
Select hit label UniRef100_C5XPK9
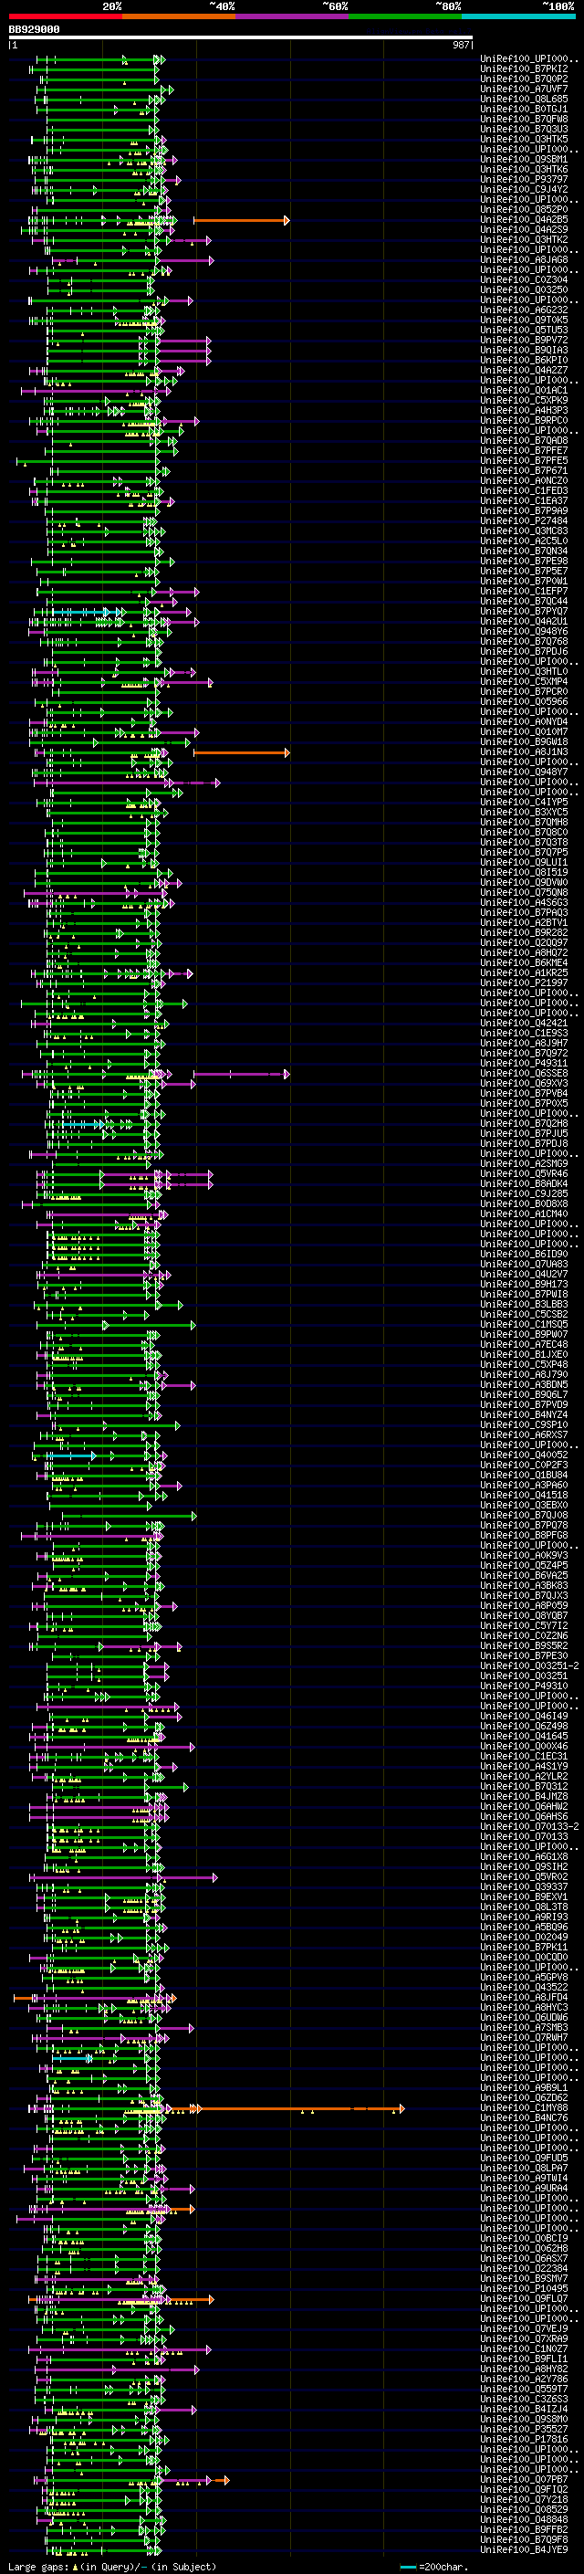click(x=524, y=401)
